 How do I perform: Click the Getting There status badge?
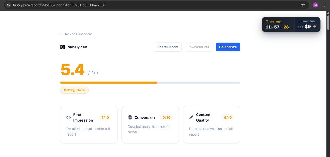pos(74,90)
